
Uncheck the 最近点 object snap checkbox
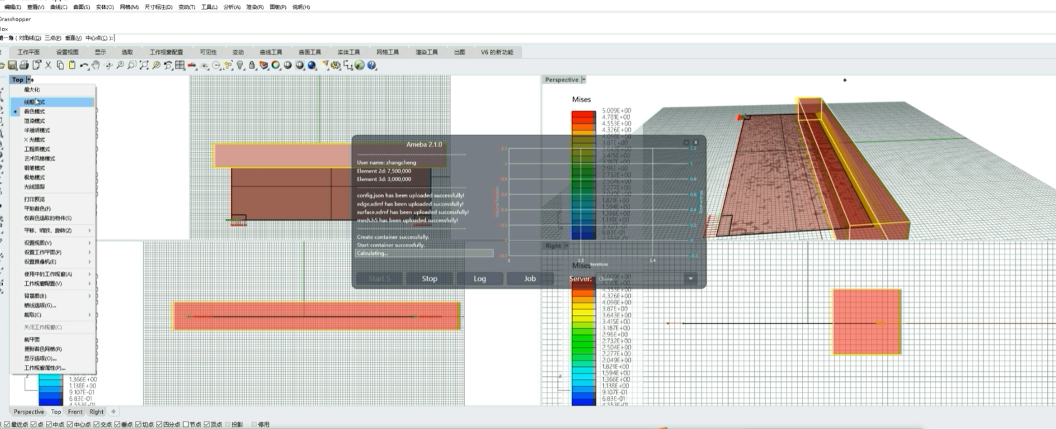coord(6,425)
